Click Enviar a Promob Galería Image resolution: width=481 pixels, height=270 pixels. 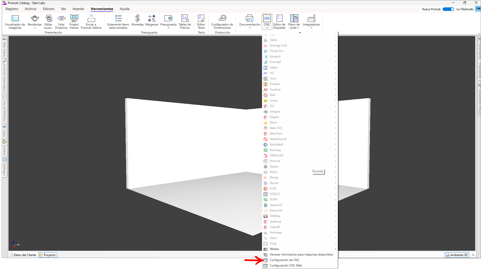(91, 22)
